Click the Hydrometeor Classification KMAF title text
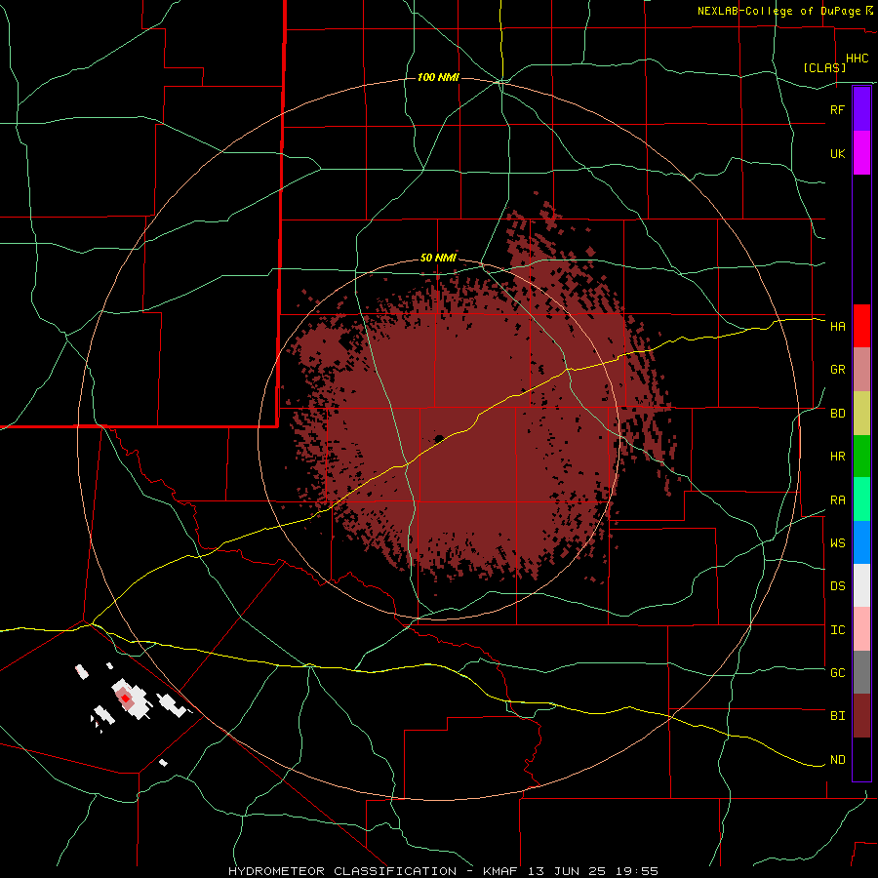Image resolution: width=878 pixels, height=878 pixels. coord(443,871)
